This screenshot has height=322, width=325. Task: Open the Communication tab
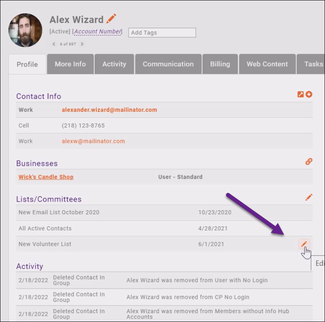coord(168,64)
